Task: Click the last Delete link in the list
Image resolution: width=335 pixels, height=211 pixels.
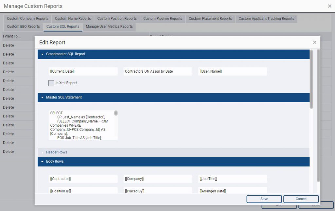Action: (9, 151)
